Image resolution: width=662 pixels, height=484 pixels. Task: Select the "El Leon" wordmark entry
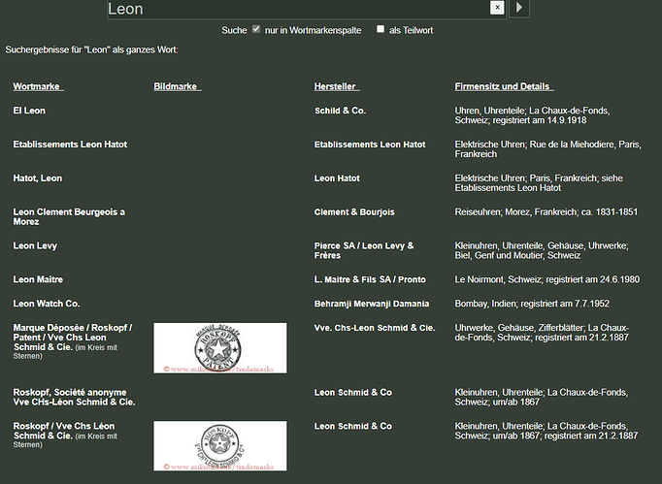point(29,111)
